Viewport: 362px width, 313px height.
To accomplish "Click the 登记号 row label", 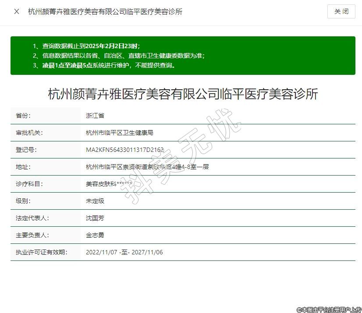I will tap(26, 150).
